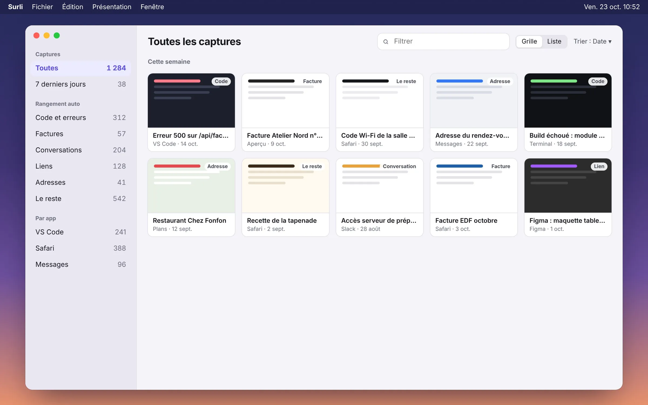Switch to Grille view

[x=529, y=41]
